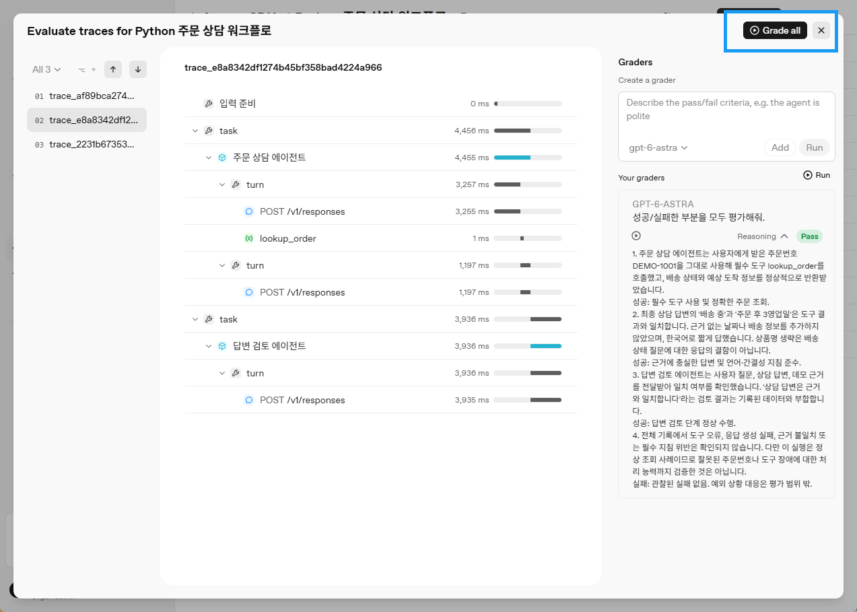857x612 pixels.
Task: Run the GPT-6-ASTRA grader using its play icon
Action: coord(636,236)
